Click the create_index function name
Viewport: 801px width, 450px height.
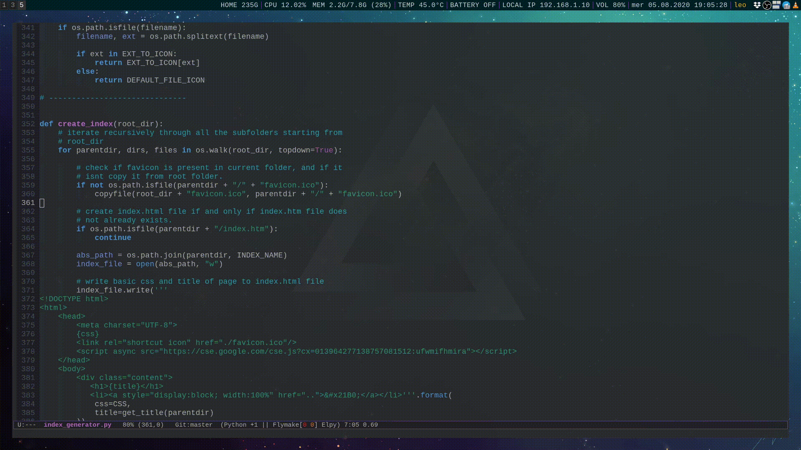pyautogui.click(x=86, y=124)
